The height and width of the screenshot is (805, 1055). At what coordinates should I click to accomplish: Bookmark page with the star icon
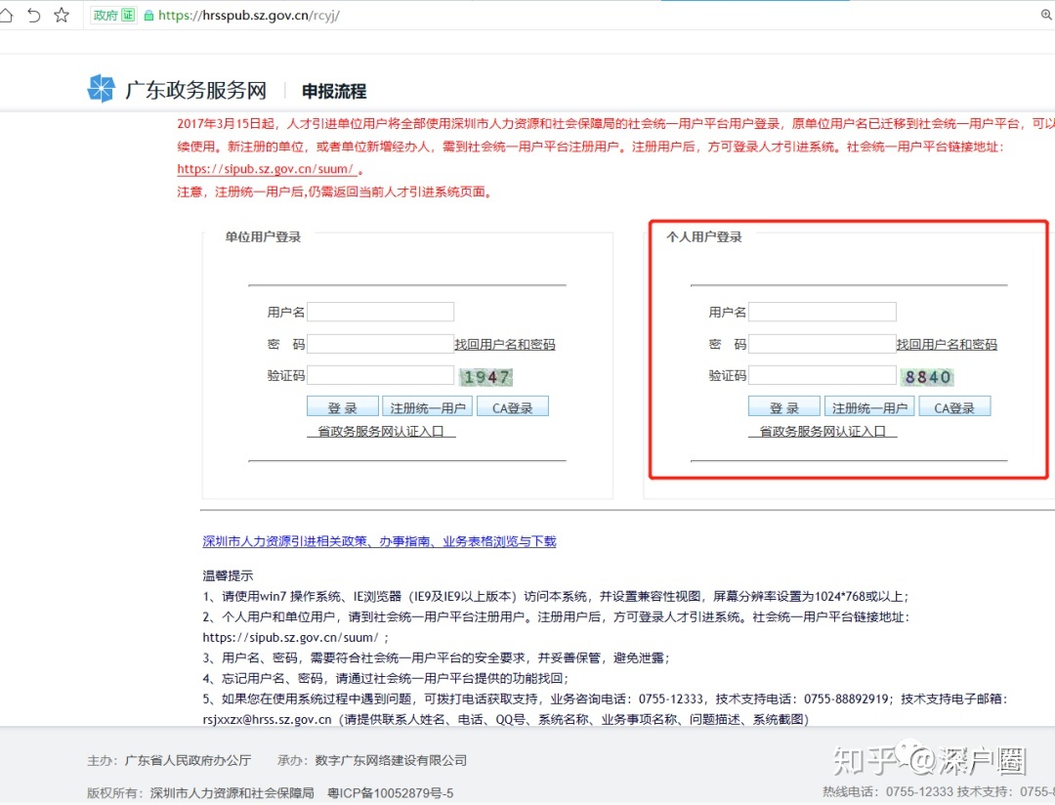click(62, 15)
